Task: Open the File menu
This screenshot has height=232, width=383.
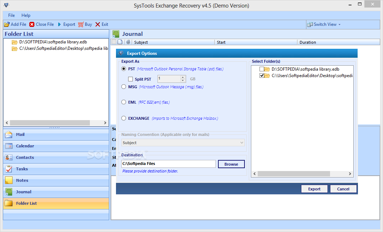Action: (x=11, y=15)
